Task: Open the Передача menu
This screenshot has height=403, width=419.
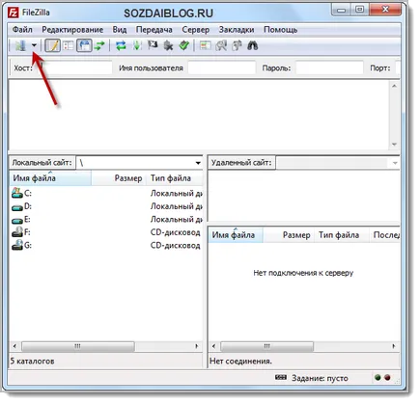Action: [154, 30]
